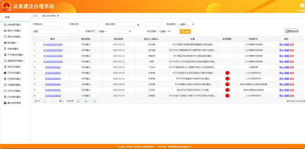Image resolution: width=305 pixels, height=149 pixels.
Task: Go to the previous results page
Action: tap(53, 101)
